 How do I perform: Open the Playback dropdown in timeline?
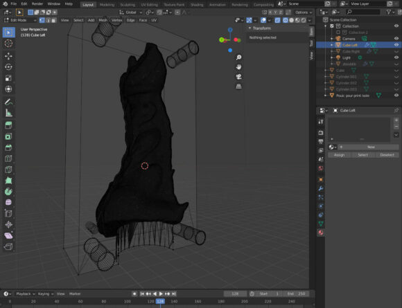[26, 294]
